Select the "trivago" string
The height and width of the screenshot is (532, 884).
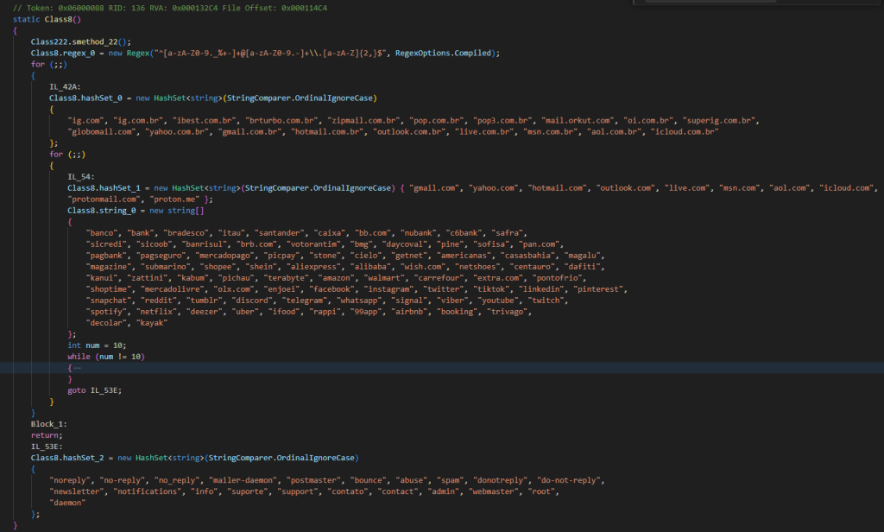[508, 312]
